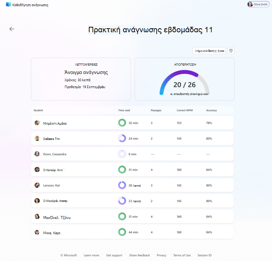Viewport: 272px width, 261px height.
Task: Sort by the Student column header
Action: (x=38, y=110)
